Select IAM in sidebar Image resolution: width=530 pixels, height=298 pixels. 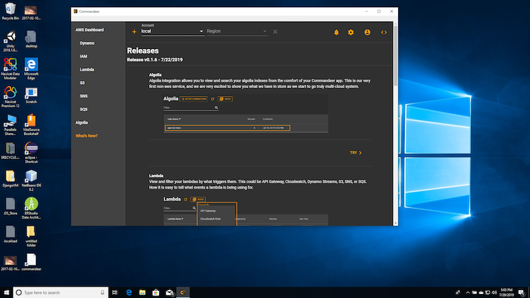point(83,56)
